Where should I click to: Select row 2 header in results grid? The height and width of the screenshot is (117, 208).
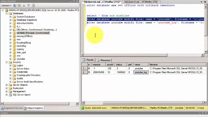(84, 72)
